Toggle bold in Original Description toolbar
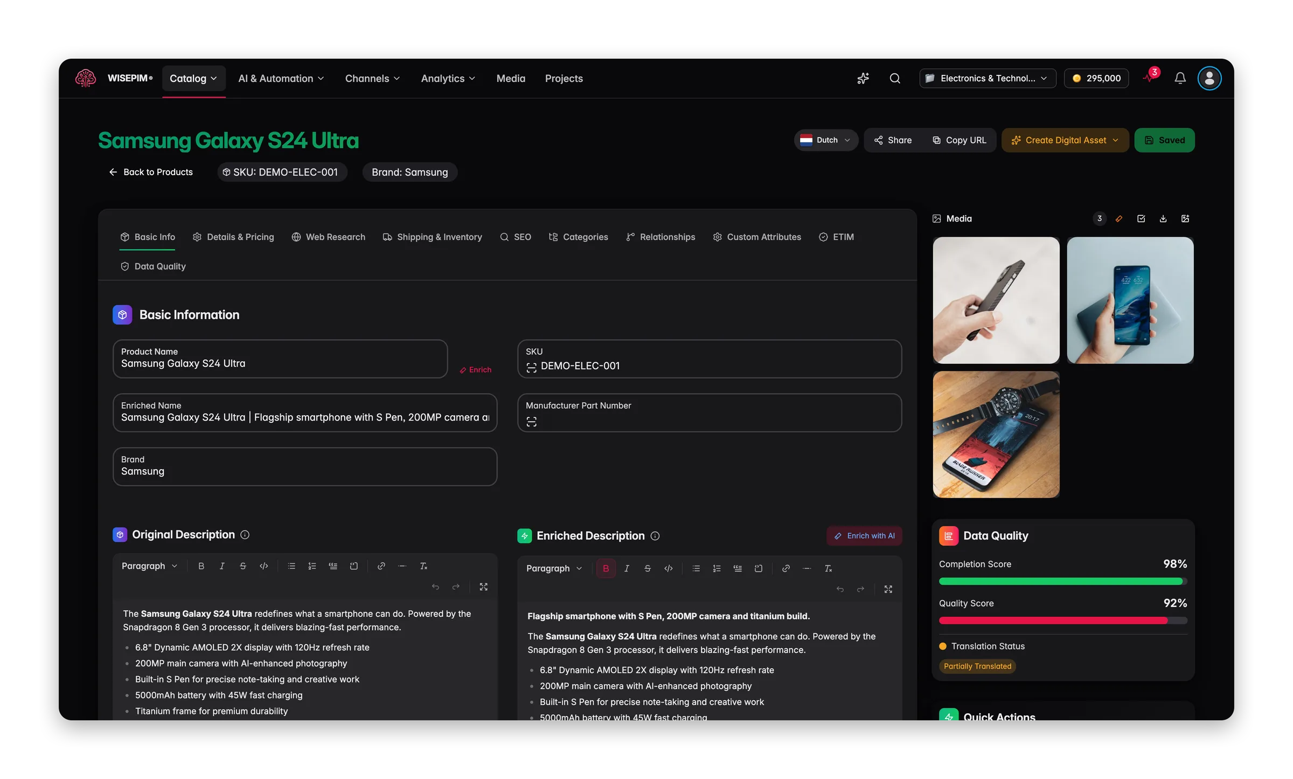The height and width of the screenshot is (779, 1293). pos(201,566)
